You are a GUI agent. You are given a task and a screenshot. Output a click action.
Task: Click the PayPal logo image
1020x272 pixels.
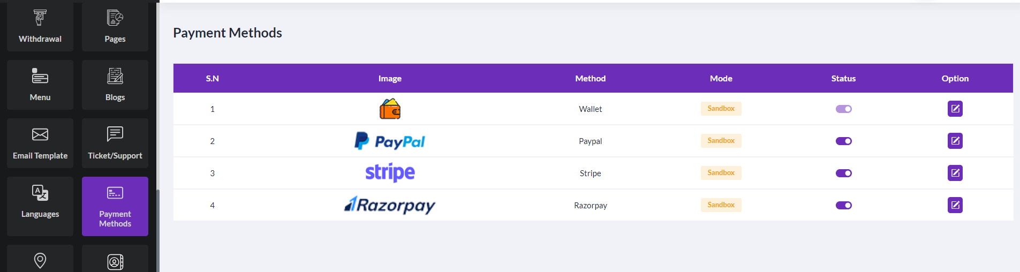point(390,141)
